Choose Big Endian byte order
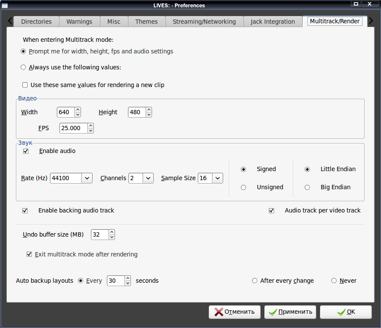Image resolution: width=381 pixels, height=328 pixels. [307, 187]
